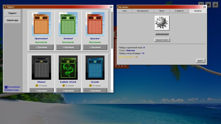Open the Инвентарь section in sidebar

coord(12,20)
